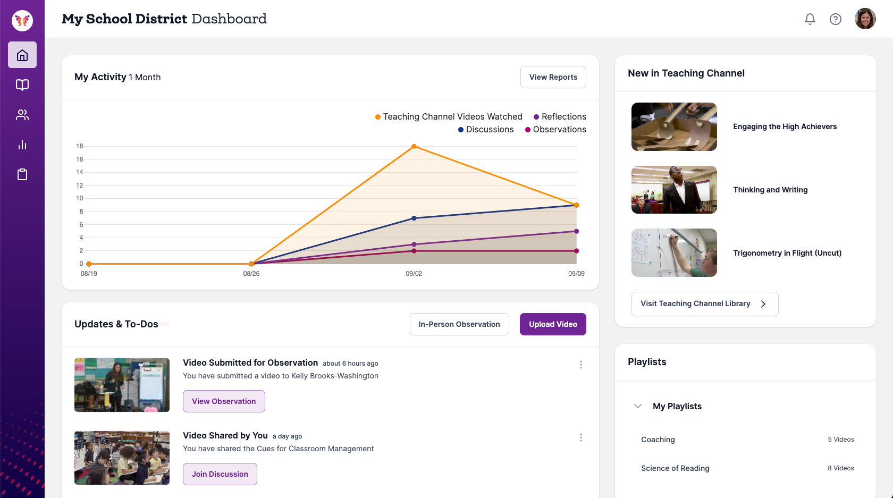Viewport: 893px width, 498px height.
Task: Click the help question mark icon
Action: [x=835, y=19]
